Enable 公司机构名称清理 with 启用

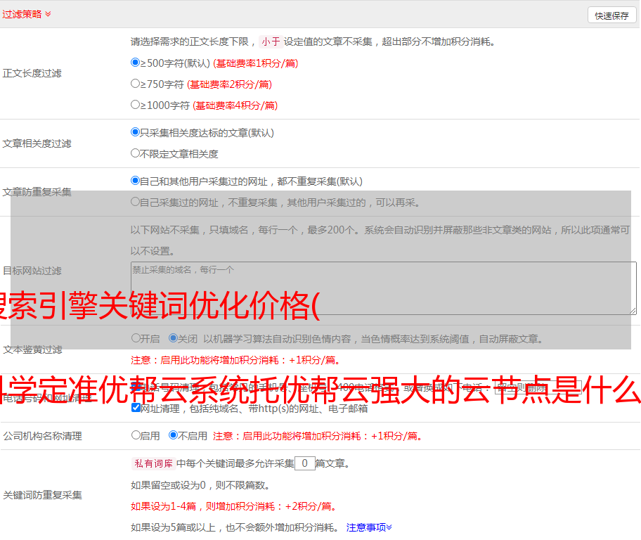pyautogui.click(x=136, y=435)
